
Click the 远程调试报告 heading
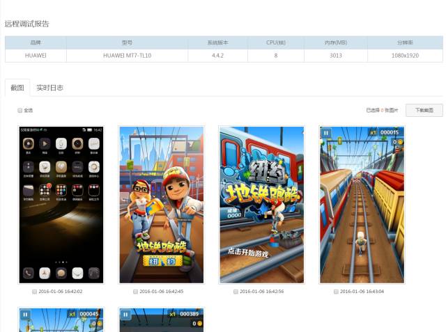26,24
